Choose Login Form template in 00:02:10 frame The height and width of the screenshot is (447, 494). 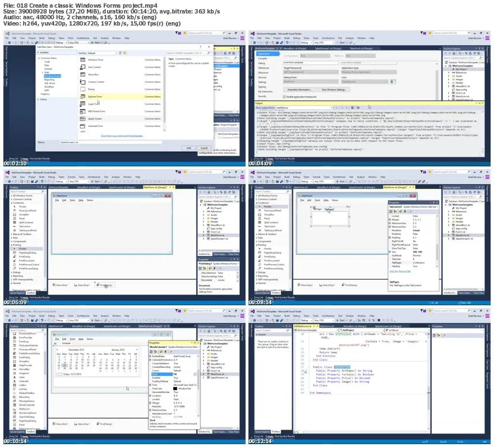[x=121, y=104]
